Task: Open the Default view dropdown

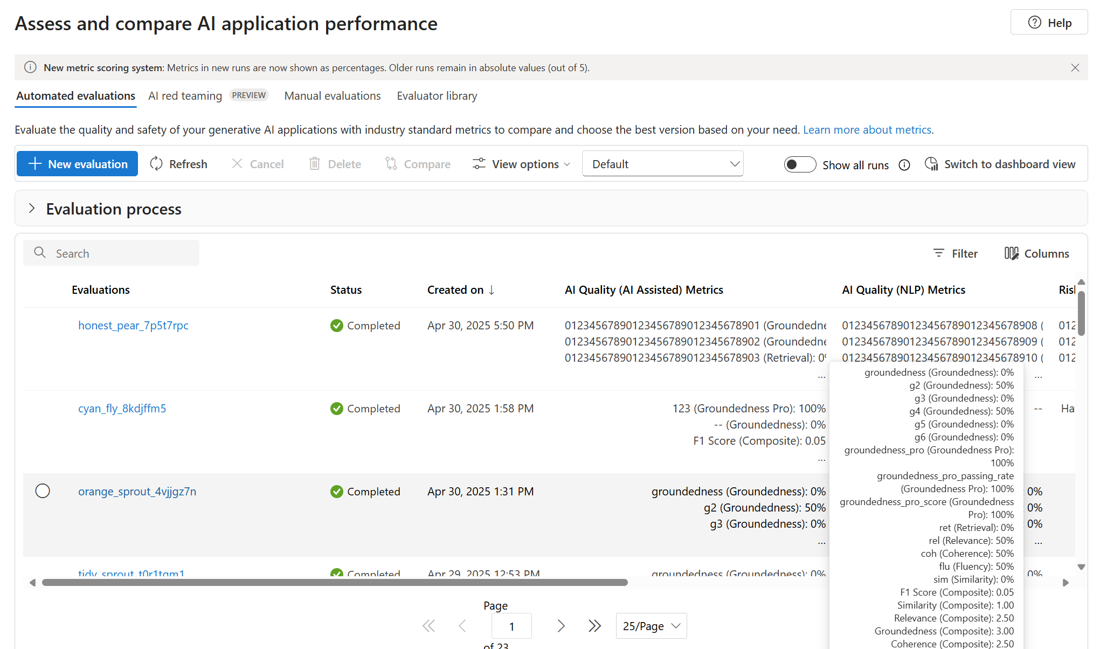Action: click(x=662, y=164)
